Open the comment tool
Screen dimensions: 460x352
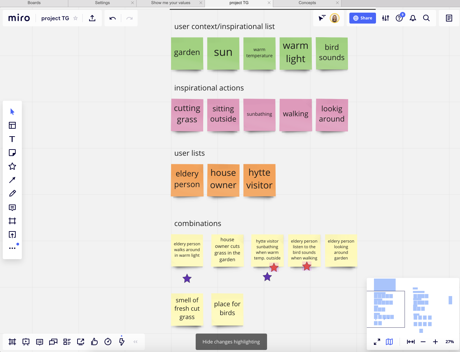12,207
